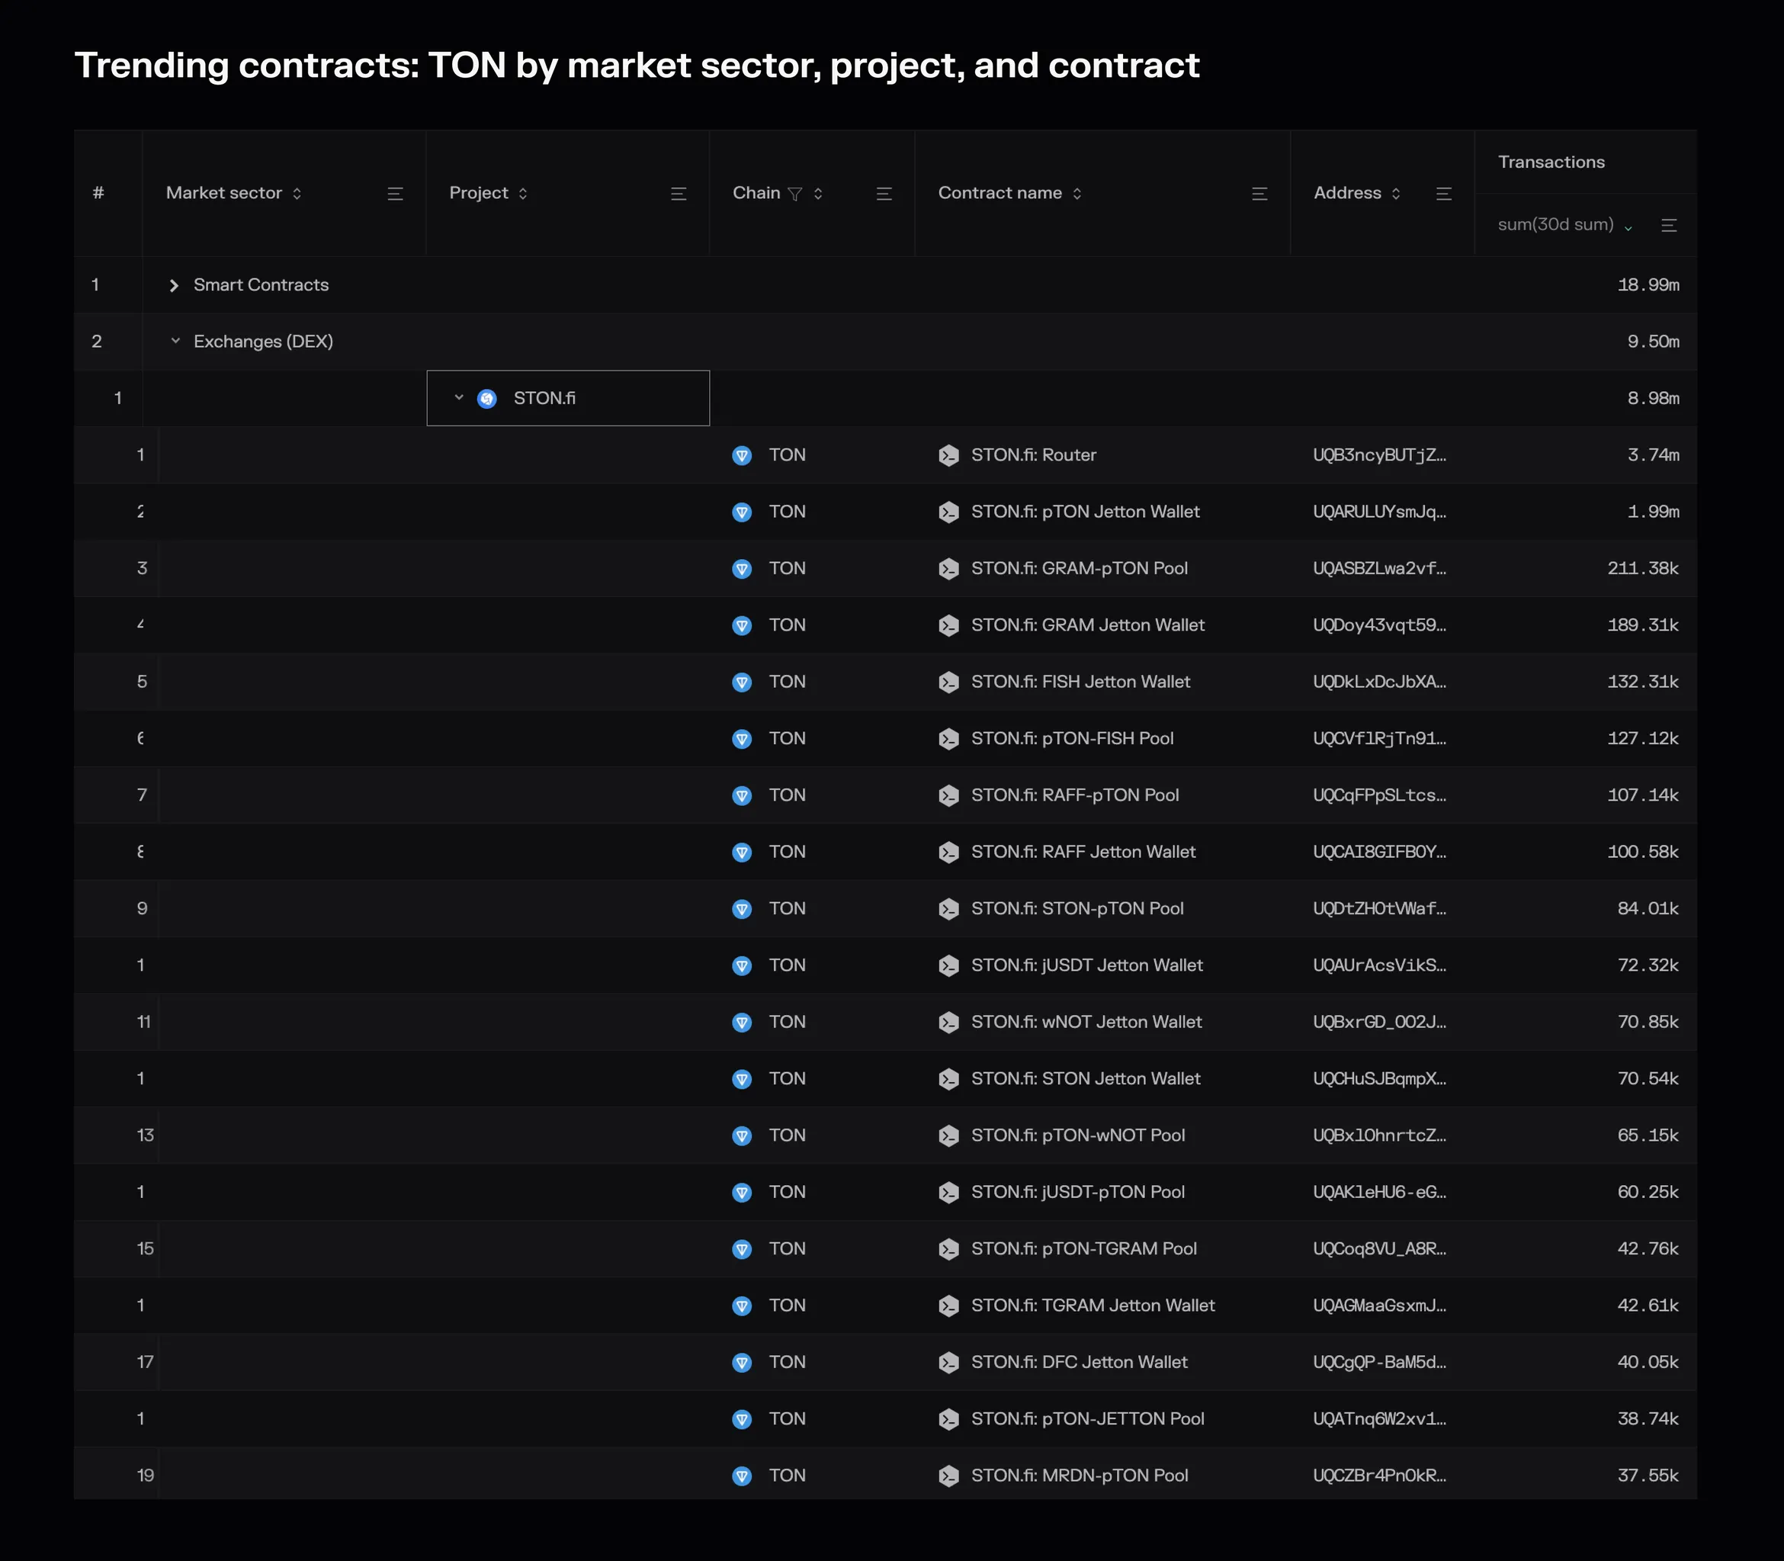Viewport: 1784px width, 1561px height.
Task: Select STON.fi: GRAM Jetton Wallet contract
Action: click(x=1087, y=625)
